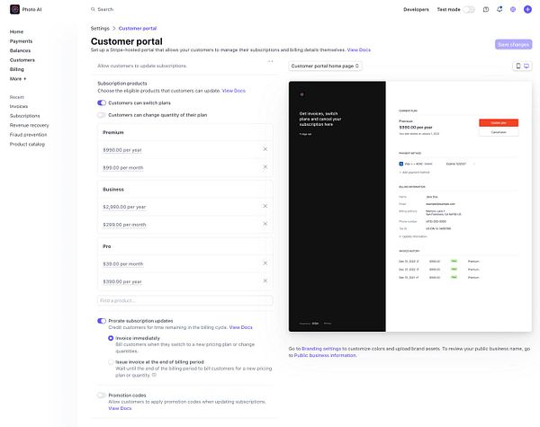Open Payments in the sidebar
Viewport: 540px width, 427px height.
(21, 41)
